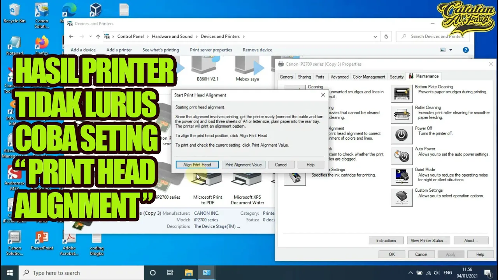The height and width of the screenshot is (280, 498).
Task: Click the Search Devices and Printers field
Action: click(x=433, y=37)
